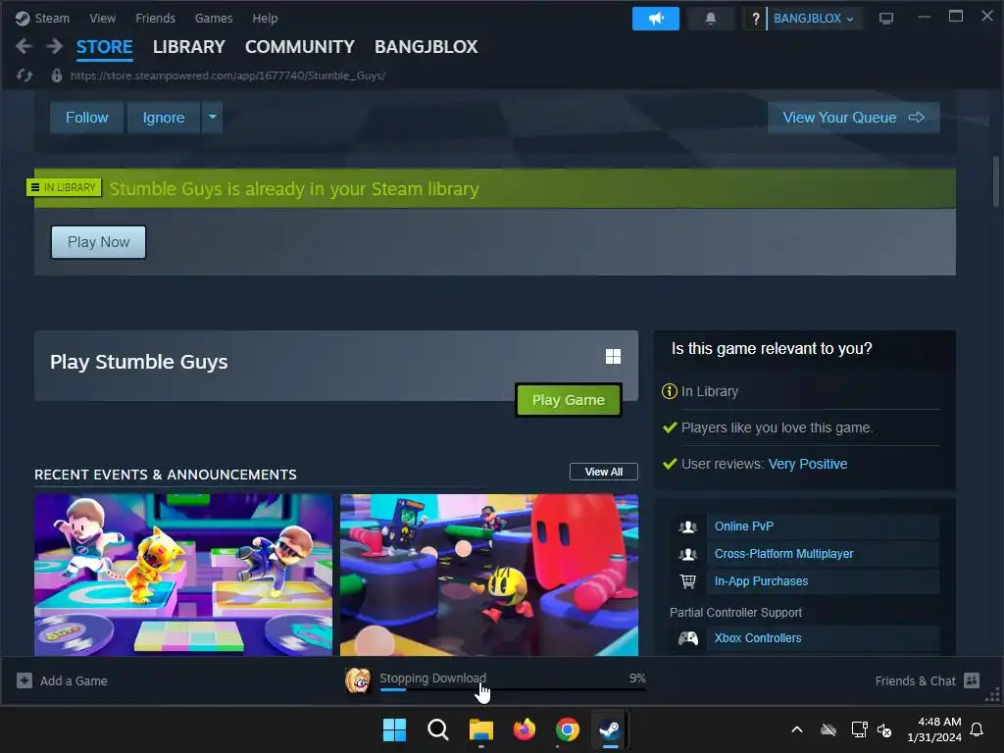Open Friends & Chat
1004x753 pixels.
click(928, 680)
